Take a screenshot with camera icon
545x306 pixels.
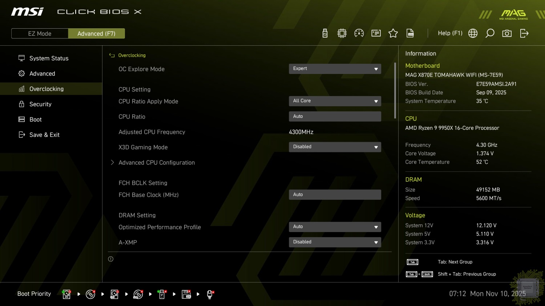point(507,33)
